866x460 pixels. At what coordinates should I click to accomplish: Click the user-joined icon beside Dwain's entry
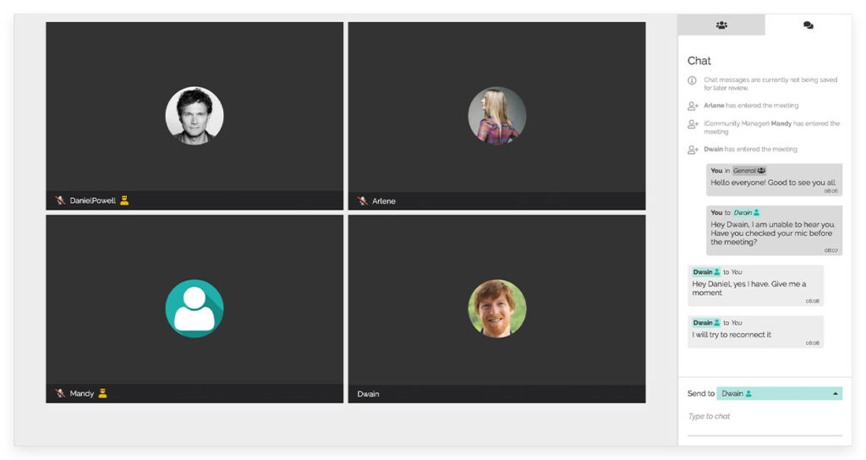[x=693, y=150]
